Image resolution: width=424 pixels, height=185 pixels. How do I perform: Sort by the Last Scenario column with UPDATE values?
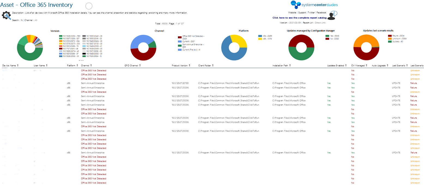coord(407,65)
